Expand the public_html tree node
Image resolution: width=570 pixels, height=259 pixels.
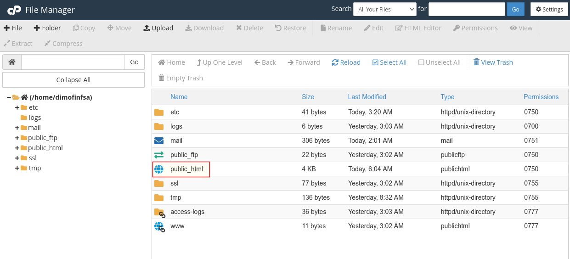tap(17, 148)
